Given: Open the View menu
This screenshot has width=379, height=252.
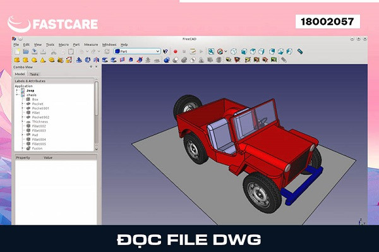Looking at the screenshot, I should click(x=38, y=45).
